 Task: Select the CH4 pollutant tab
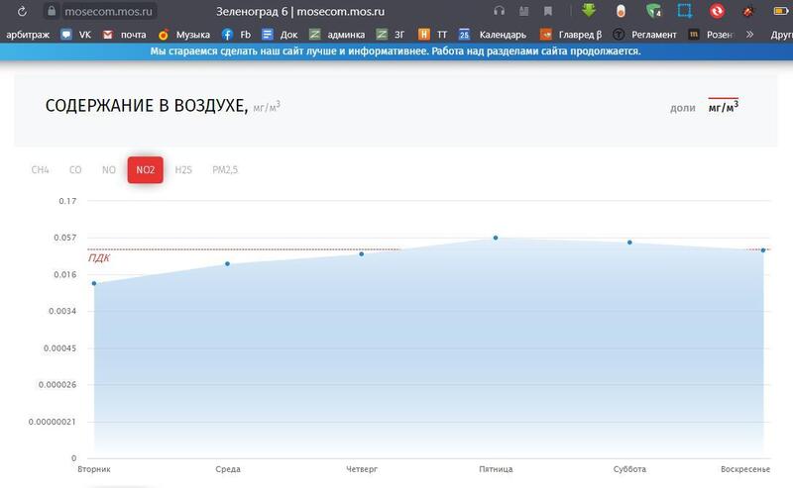click(x=40, y=170)
